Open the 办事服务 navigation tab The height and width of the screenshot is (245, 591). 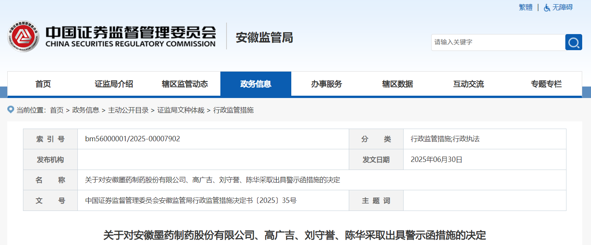point(327,84)
